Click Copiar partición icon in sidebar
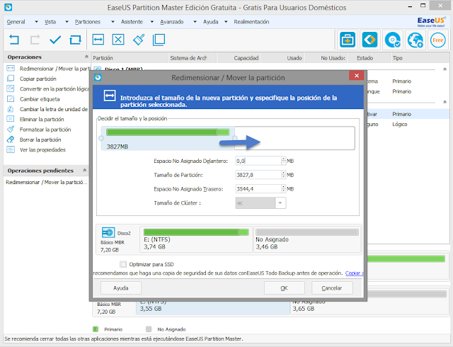The height and width of the screenshot is (347, 453). click(11, 79)
